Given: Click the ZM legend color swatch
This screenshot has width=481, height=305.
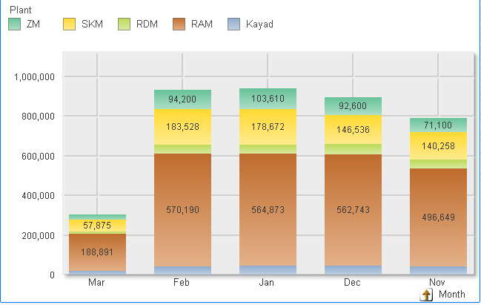Looking at the screenshot, I should point(13,24).
